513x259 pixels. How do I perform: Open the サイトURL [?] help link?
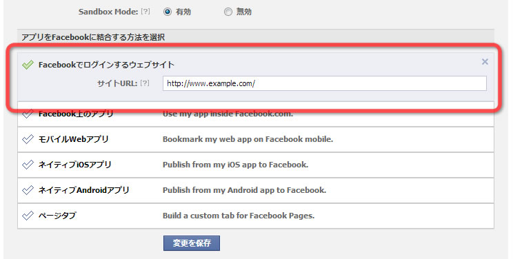(145, 83)
